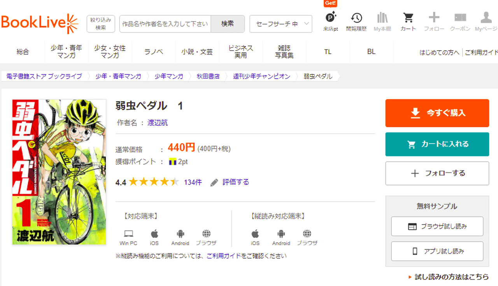The image size is (498, 286).
Task: Toggle the 絞り込み検索 filter button
Action: click(x=101, y=24)
